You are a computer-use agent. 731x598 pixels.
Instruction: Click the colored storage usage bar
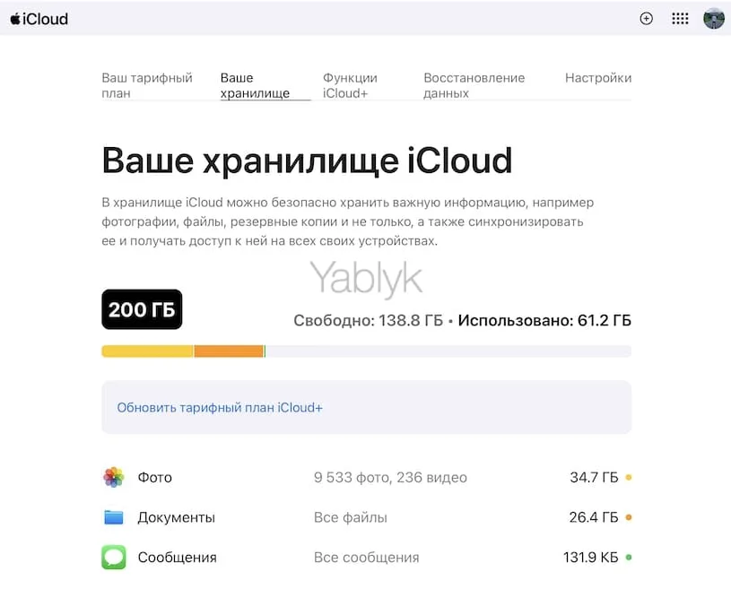pos(366,350)
